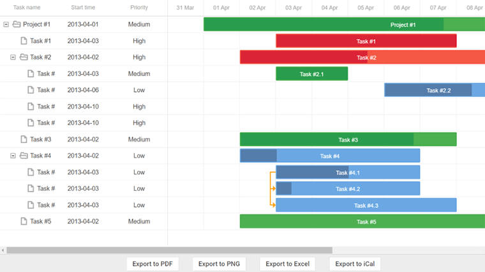Screen dimensions: 485x272
Task: Click the Priority column header
Action: click(139, 8)
